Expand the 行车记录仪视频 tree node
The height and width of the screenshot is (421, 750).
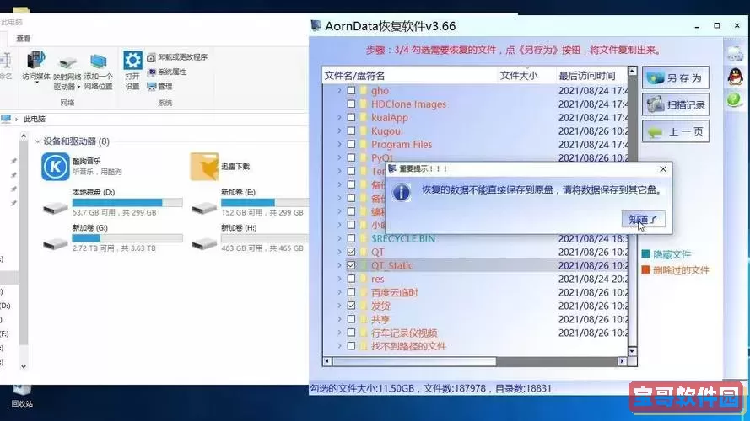click(x=340, y=333)
